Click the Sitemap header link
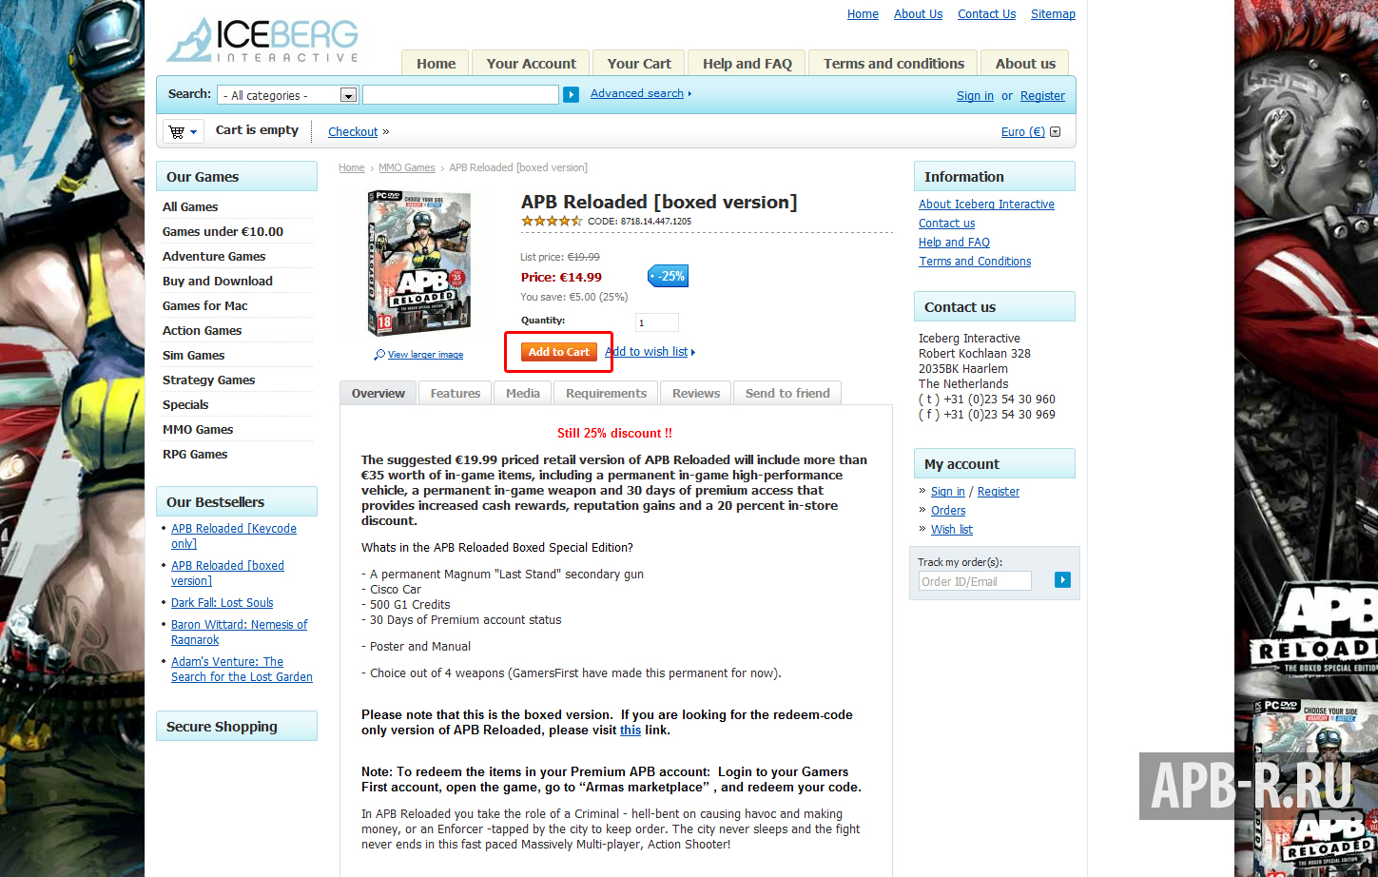 pos(1053,14)
